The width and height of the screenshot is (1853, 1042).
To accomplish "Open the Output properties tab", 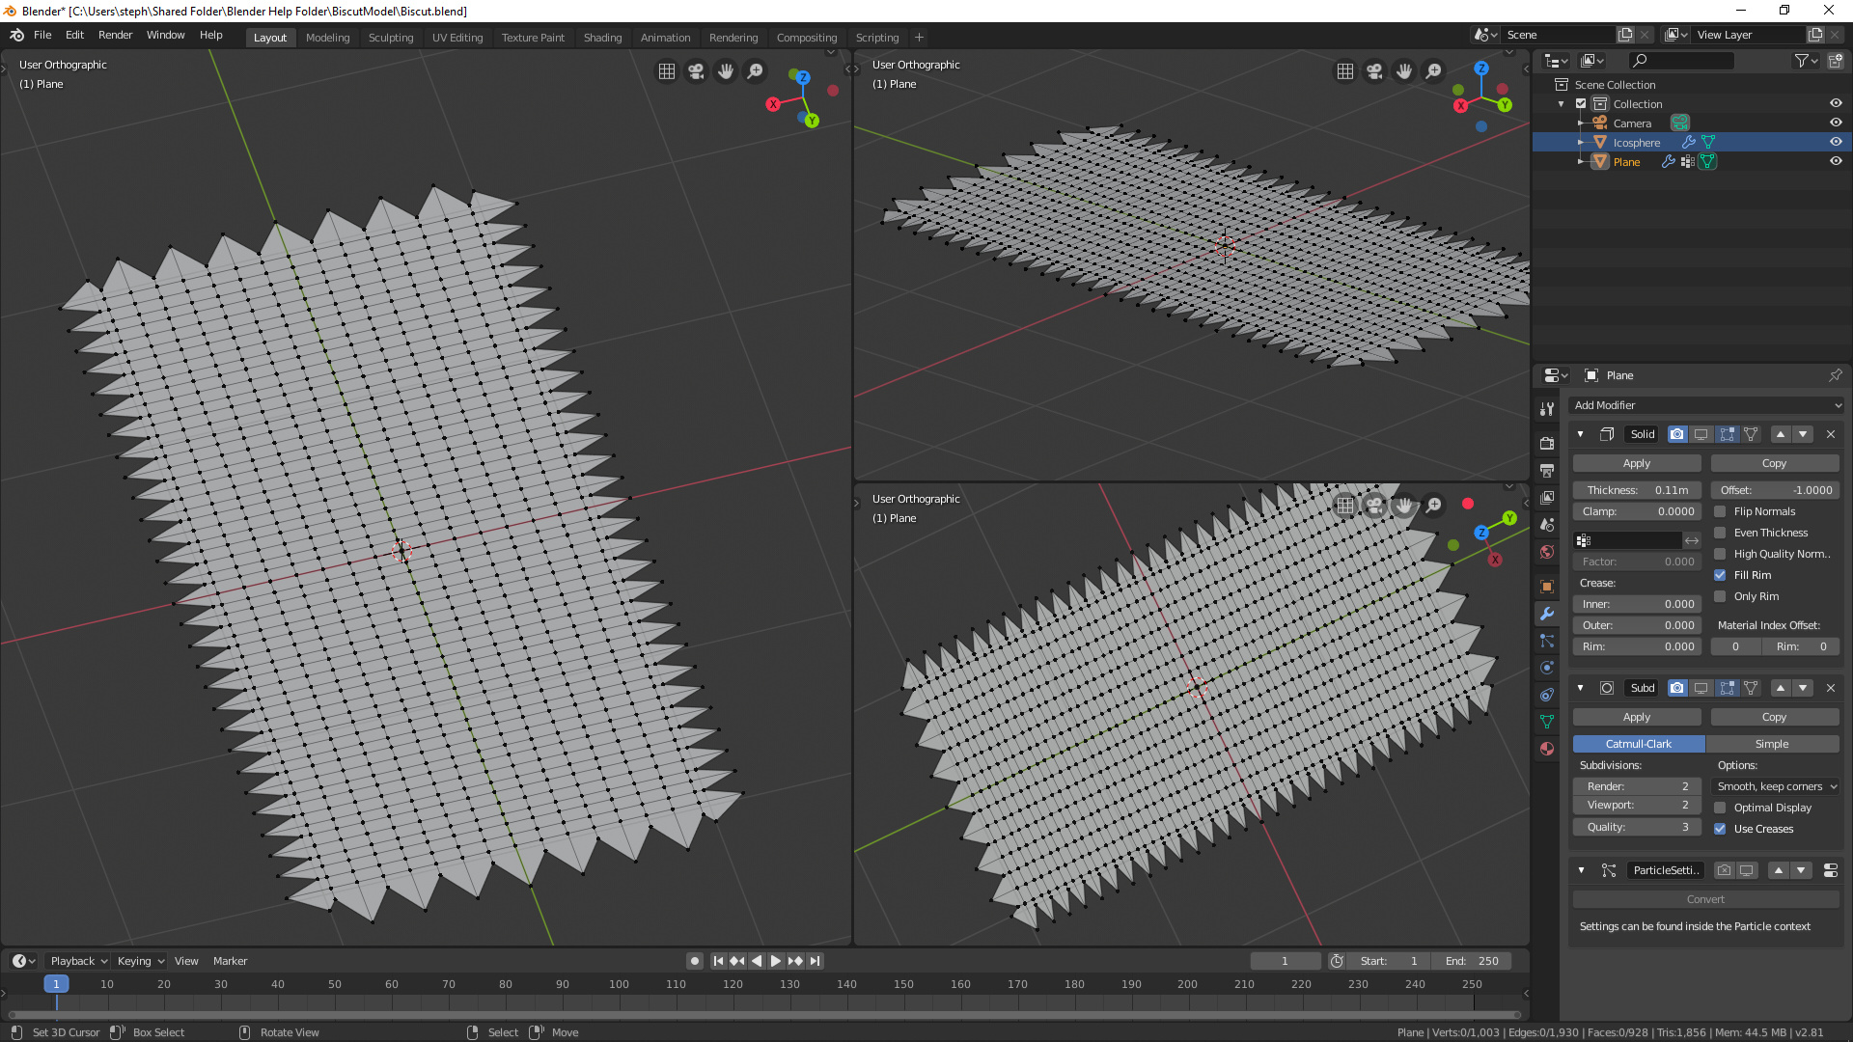I will 1547,470.
